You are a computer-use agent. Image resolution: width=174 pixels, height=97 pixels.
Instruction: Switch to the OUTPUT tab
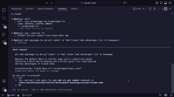[30, 9]
